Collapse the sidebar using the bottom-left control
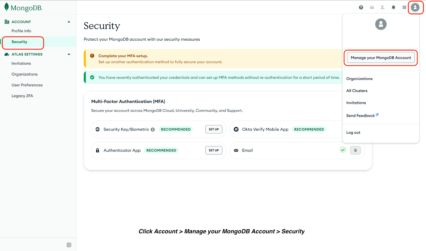 click(69, 244)
